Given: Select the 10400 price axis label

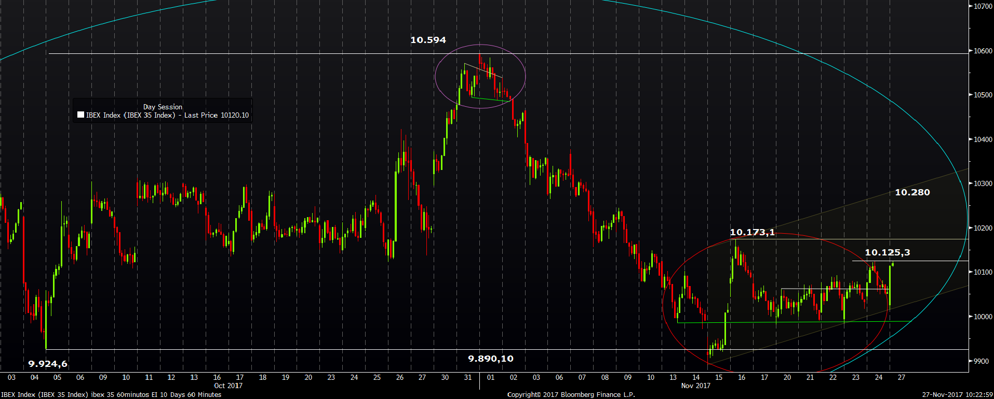Looking at the screenshot, I should [x=983, y=139].
